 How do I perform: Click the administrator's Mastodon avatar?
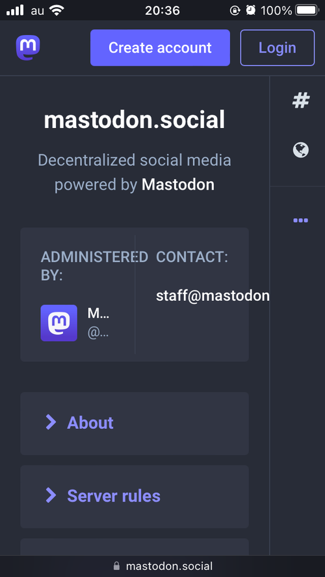point(59,323)
